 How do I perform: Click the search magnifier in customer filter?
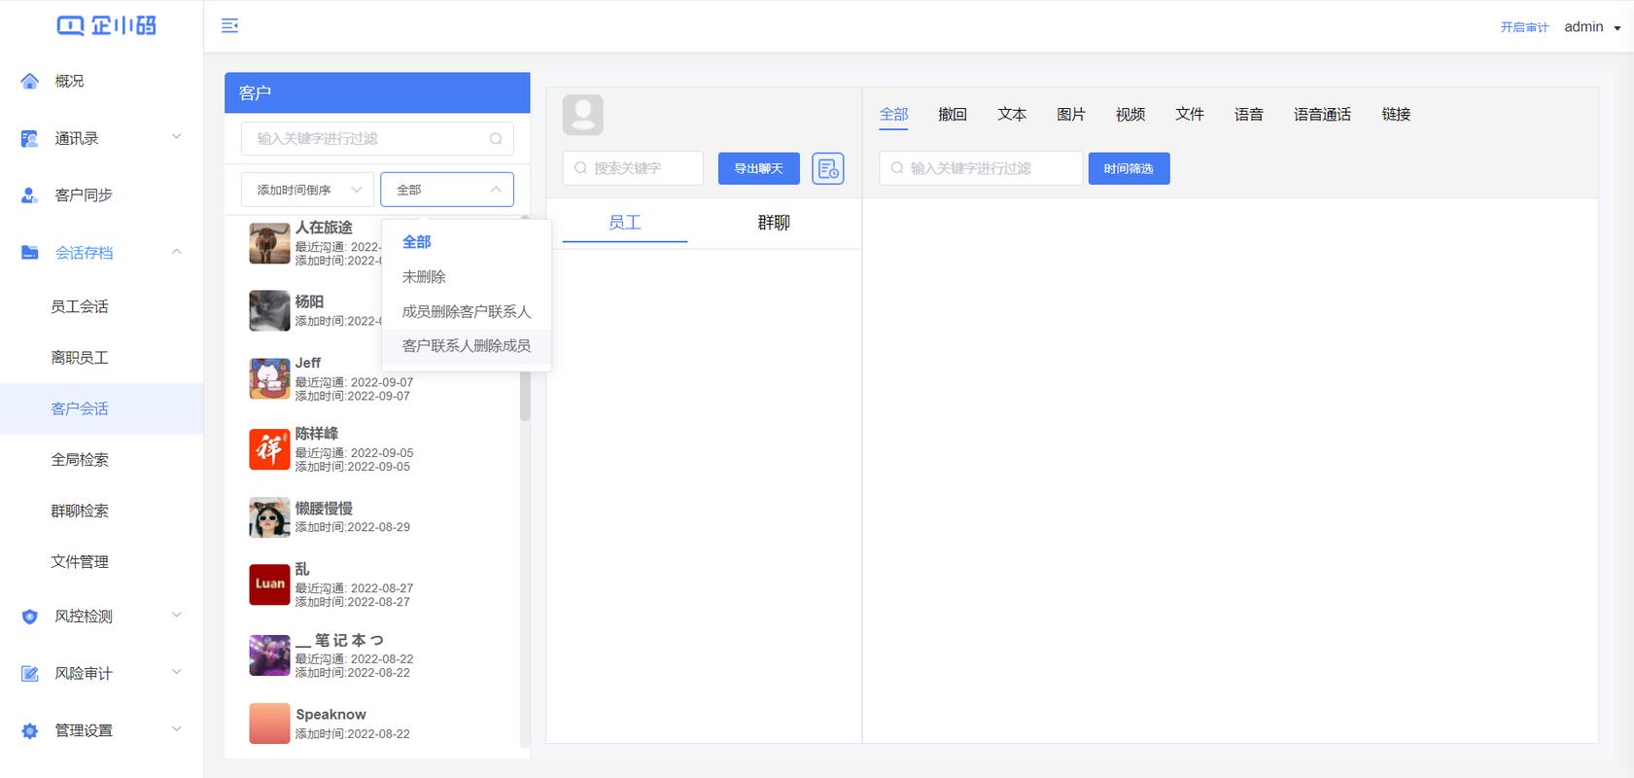click(496, 139)
